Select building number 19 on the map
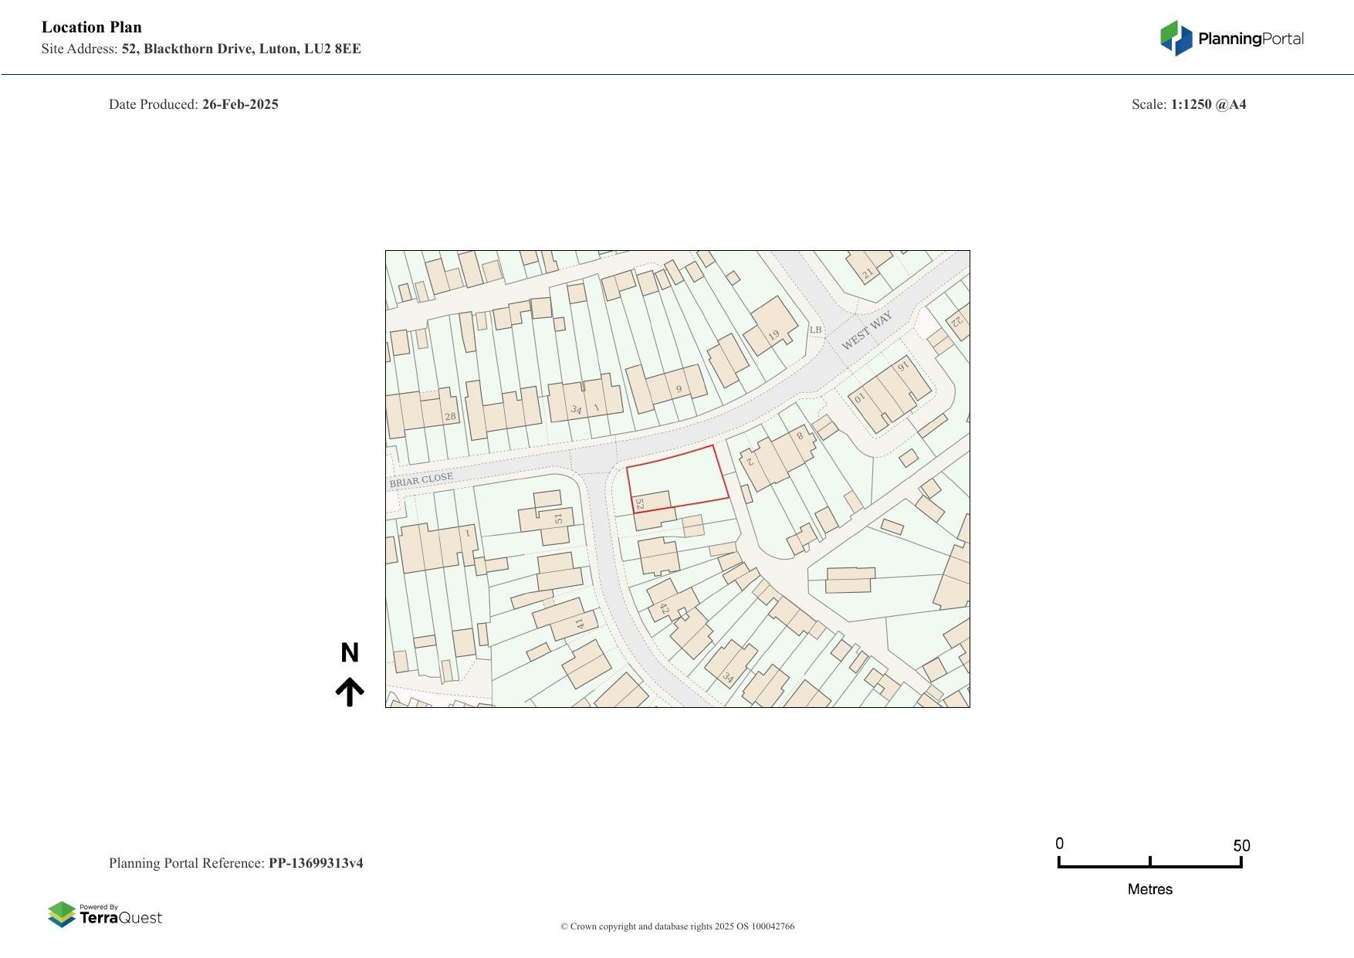Viewport: 1354px width, 958px height. 770,326
